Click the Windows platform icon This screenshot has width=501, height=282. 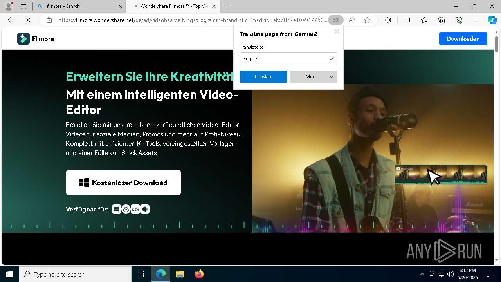116,209
